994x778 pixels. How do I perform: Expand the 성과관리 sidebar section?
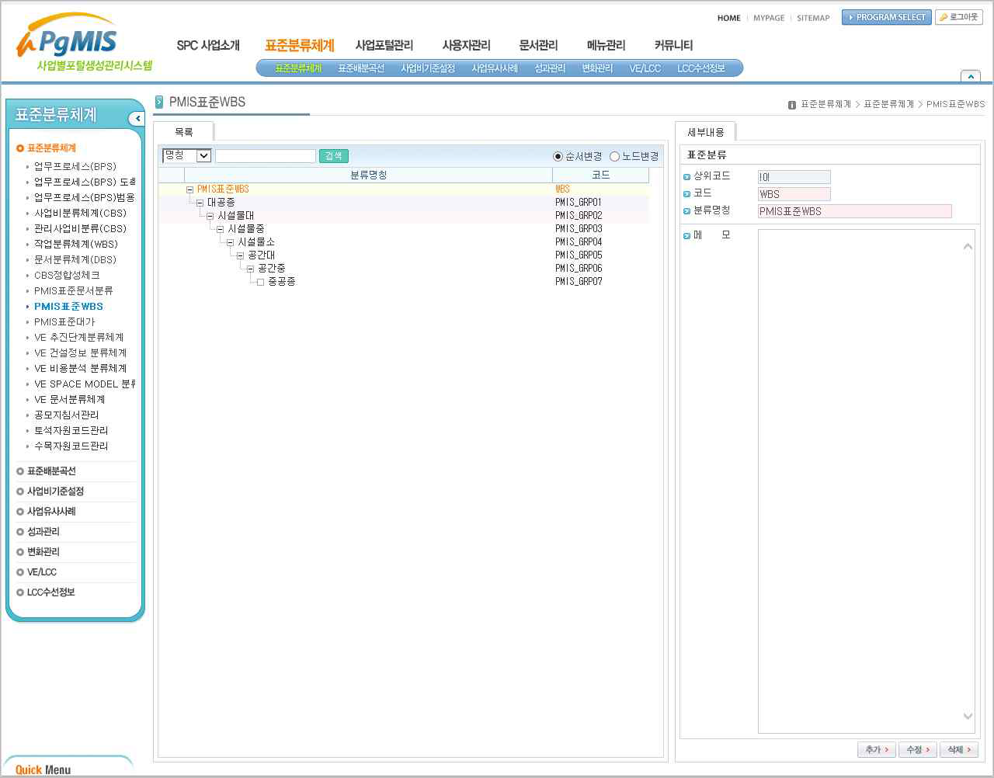tap(43, 532)
